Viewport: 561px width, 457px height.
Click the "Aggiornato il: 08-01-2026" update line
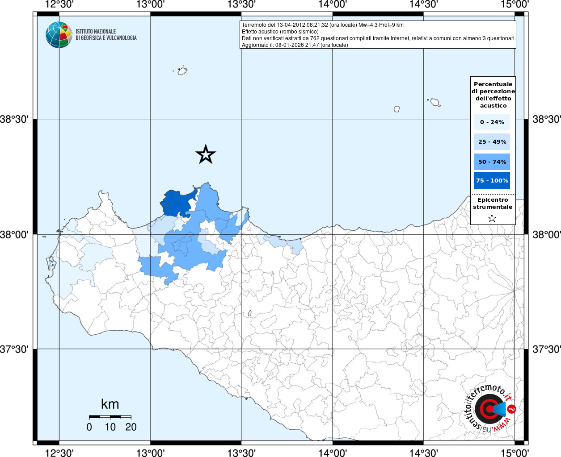pos(295,45)
